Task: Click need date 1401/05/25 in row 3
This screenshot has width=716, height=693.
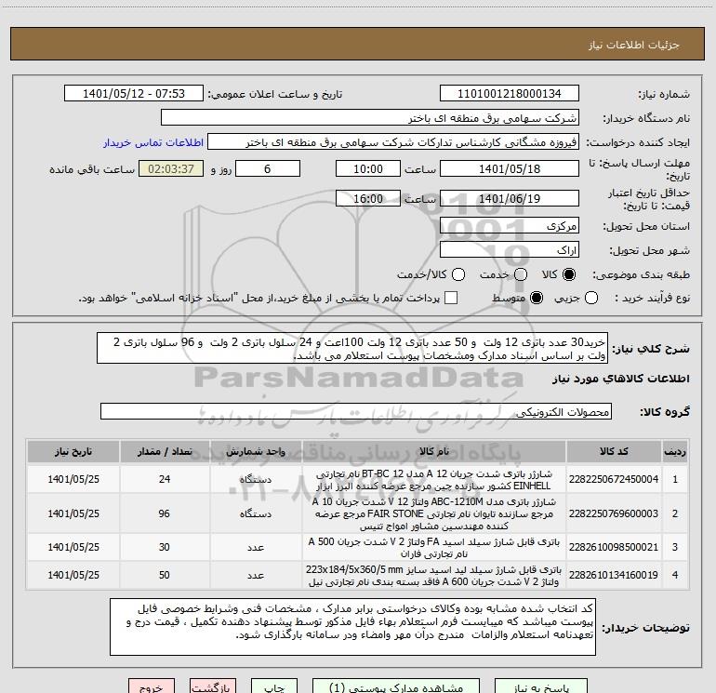Action: coord(73,547)
